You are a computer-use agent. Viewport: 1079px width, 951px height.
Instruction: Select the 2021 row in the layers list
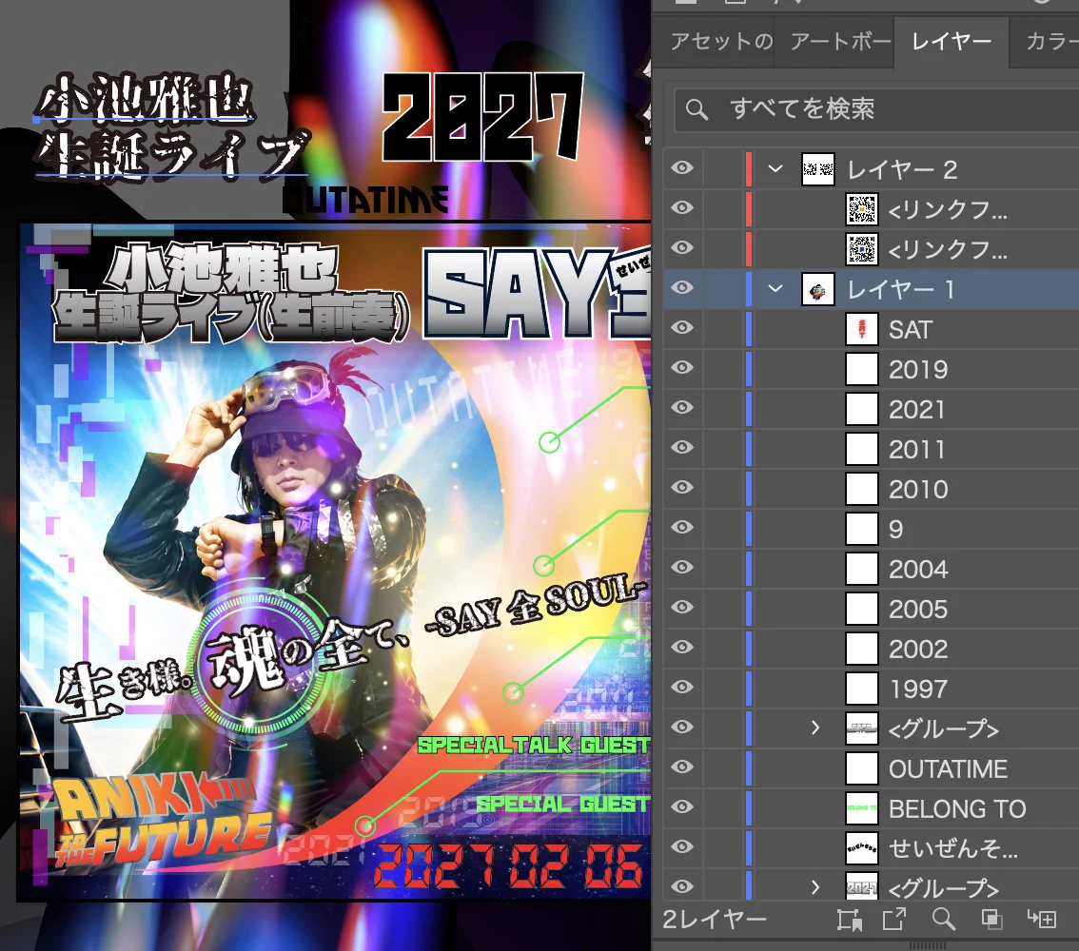872,409
